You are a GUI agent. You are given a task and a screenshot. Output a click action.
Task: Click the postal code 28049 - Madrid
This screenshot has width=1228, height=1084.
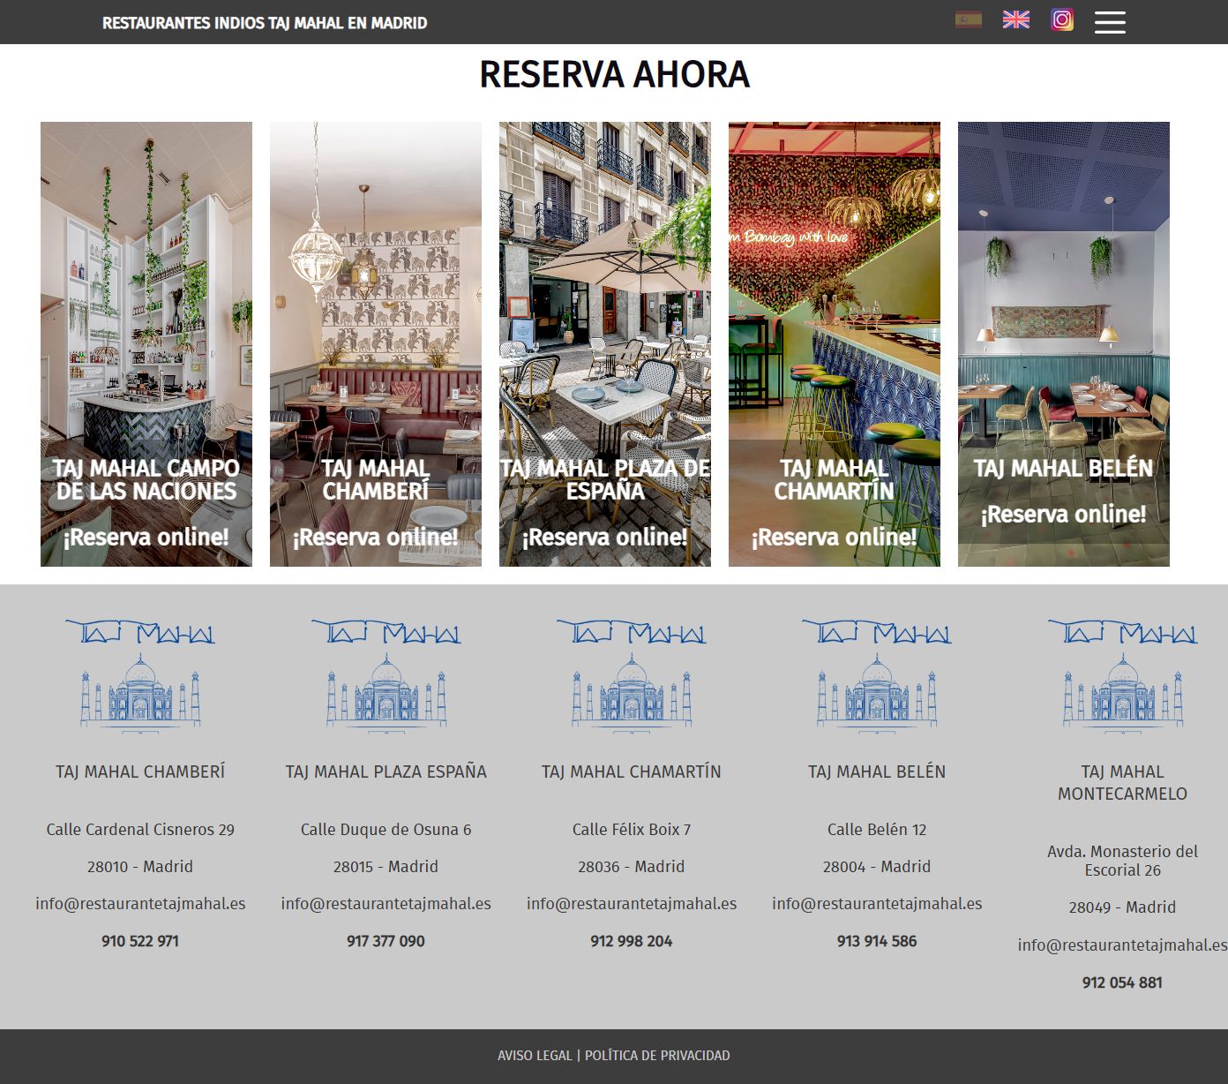pos(1122,907)
